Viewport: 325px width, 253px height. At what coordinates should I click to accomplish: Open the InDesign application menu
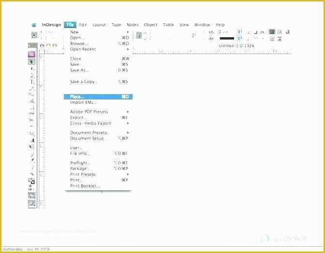pyautogui.click(x=51, y=25)
